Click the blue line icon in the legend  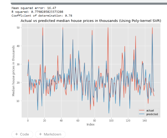pyautogui.click(x=142, y=114)
